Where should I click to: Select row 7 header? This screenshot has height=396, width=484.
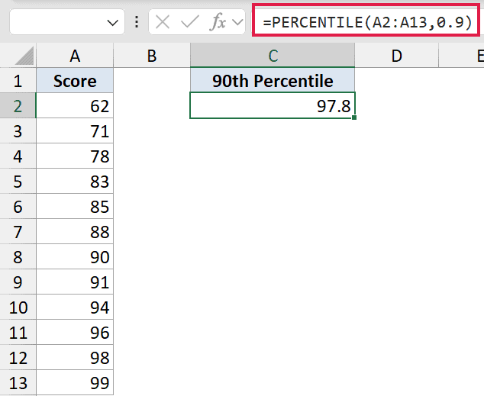18,232
